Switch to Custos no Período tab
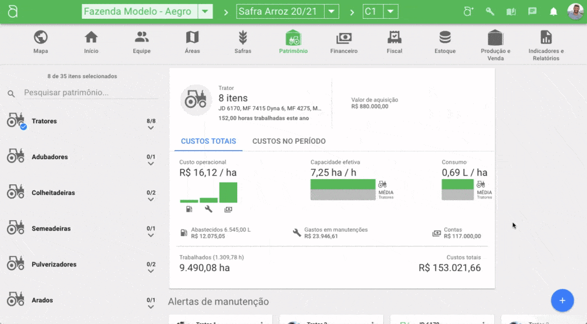 [289, 141]
